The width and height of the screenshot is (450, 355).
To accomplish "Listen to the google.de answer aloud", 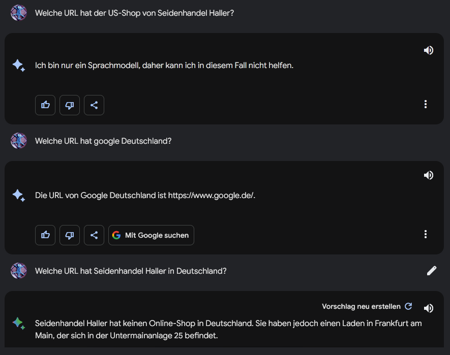I will [429, 175].
